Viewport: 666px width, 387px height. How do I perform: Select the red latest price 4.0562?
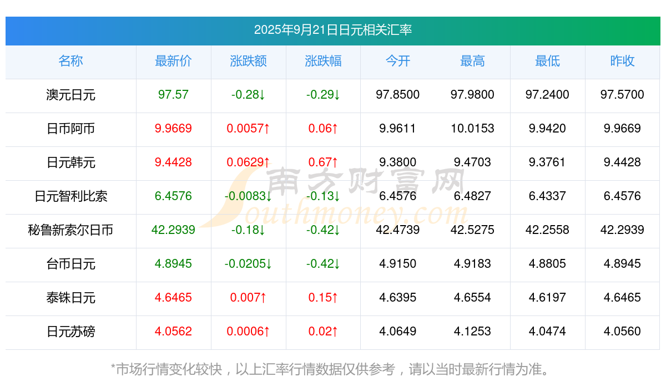tap(174, 332)
